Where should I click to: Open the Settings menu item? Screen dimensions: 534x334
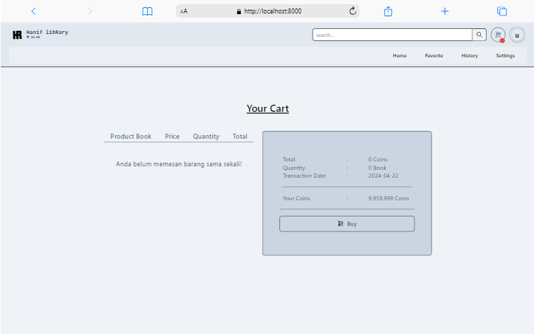pyautogui.click(x=506, y=56)
